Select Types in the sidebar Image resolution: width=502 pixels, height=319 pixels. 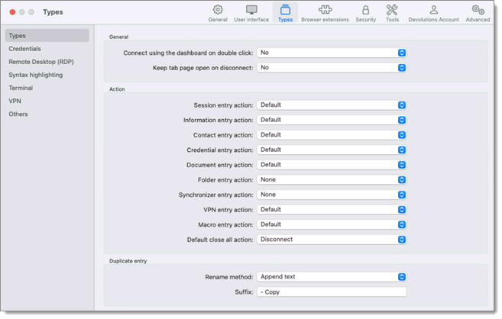(x=47, y=35)
